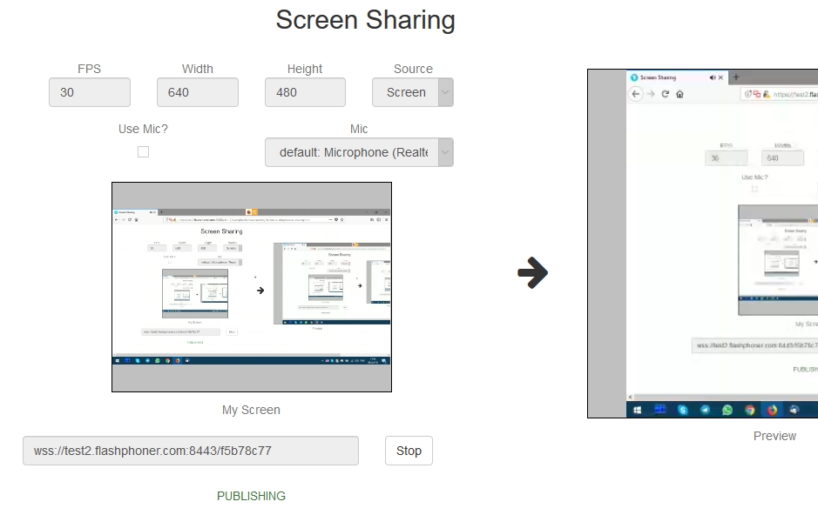The height and width of the screenshot is (515, 818).
Task: Click the large right arrow icon
Action: [x=532, y=274]
